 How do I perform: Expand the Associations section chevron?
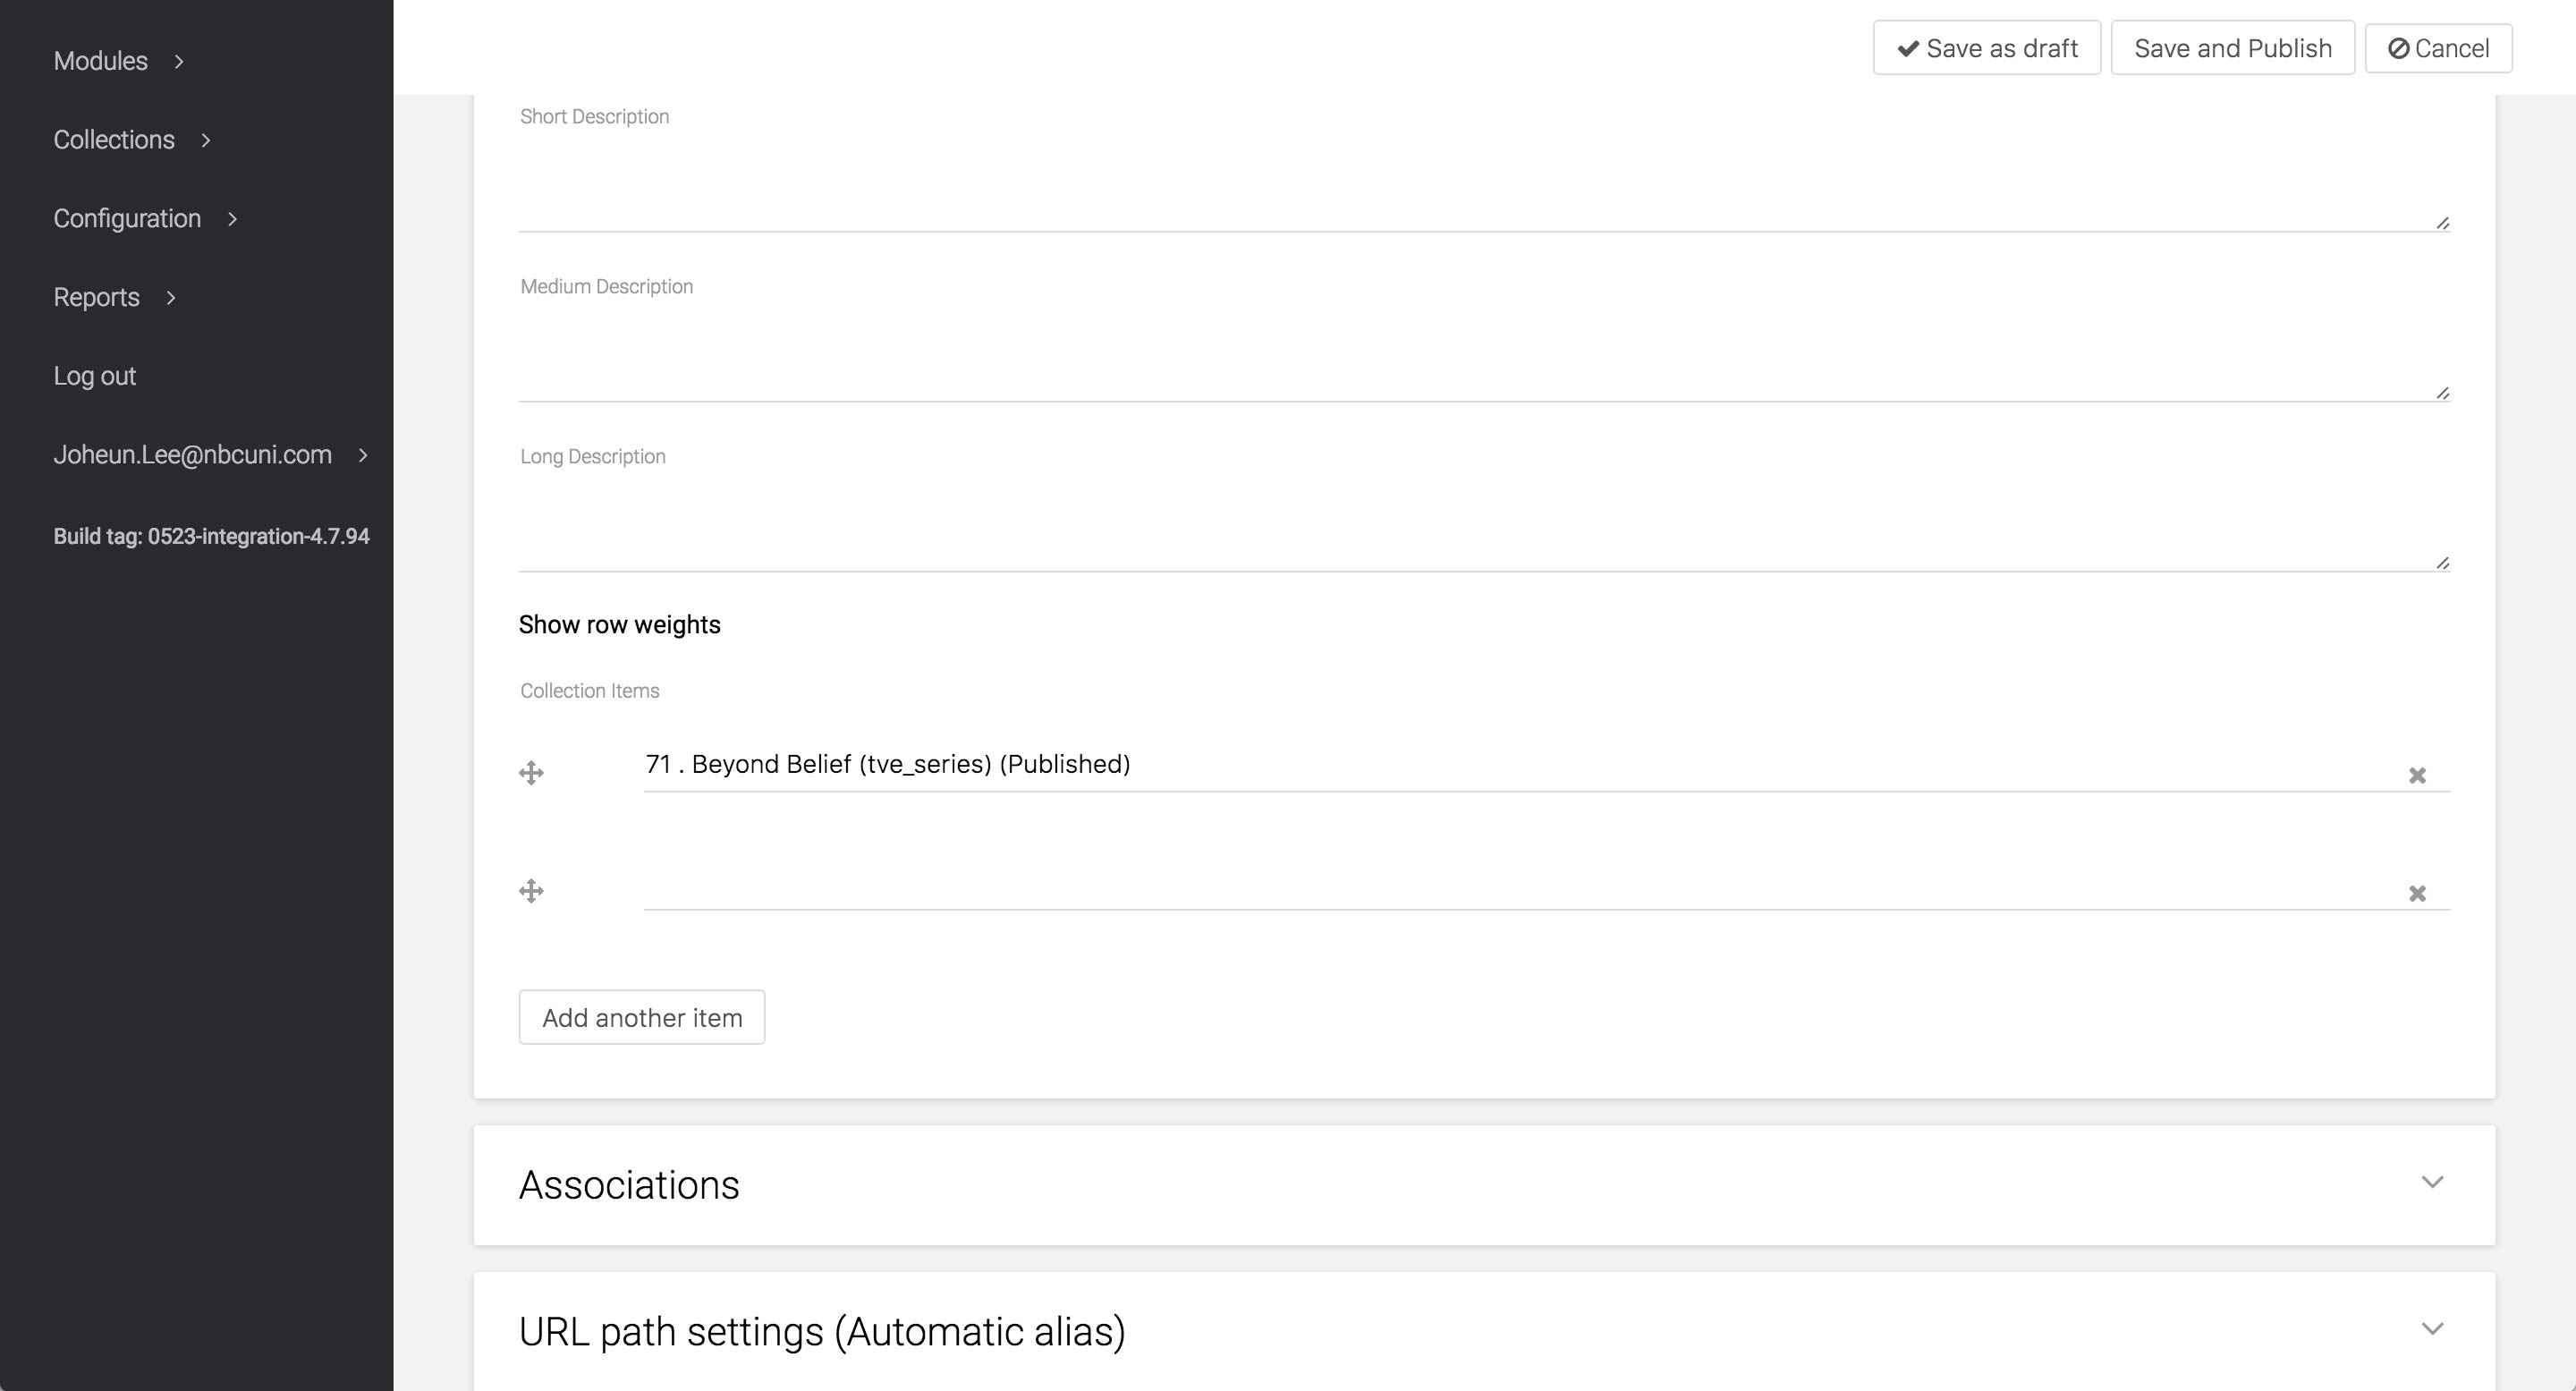(2432, 1183)
